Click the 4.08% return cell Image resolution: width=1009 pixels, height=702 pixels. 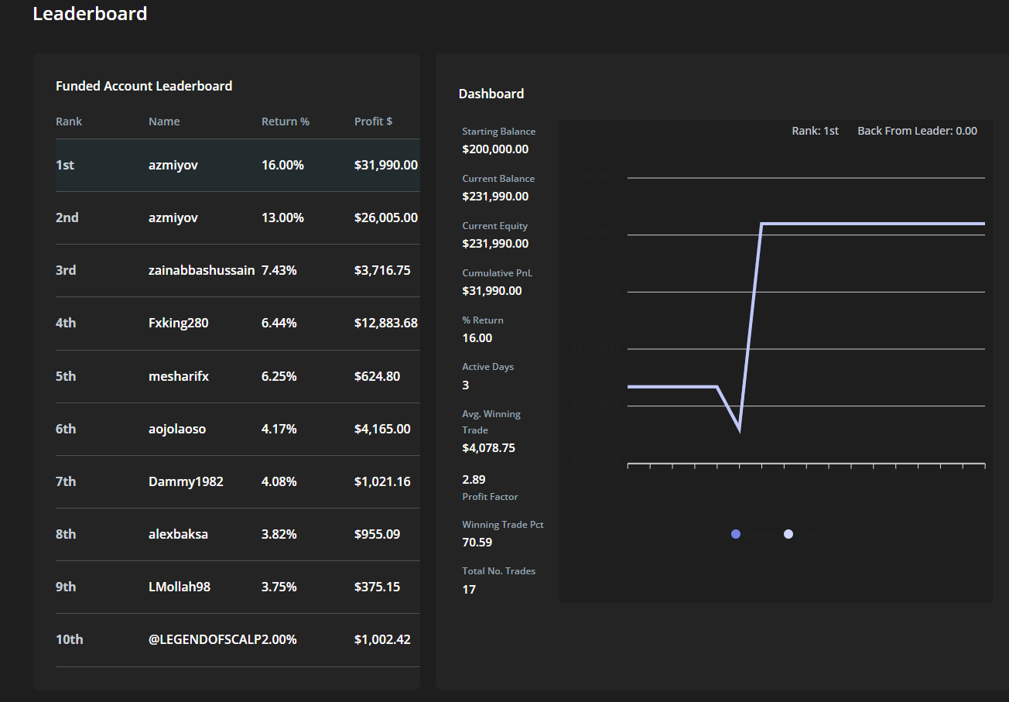click(x=279, y=481)
